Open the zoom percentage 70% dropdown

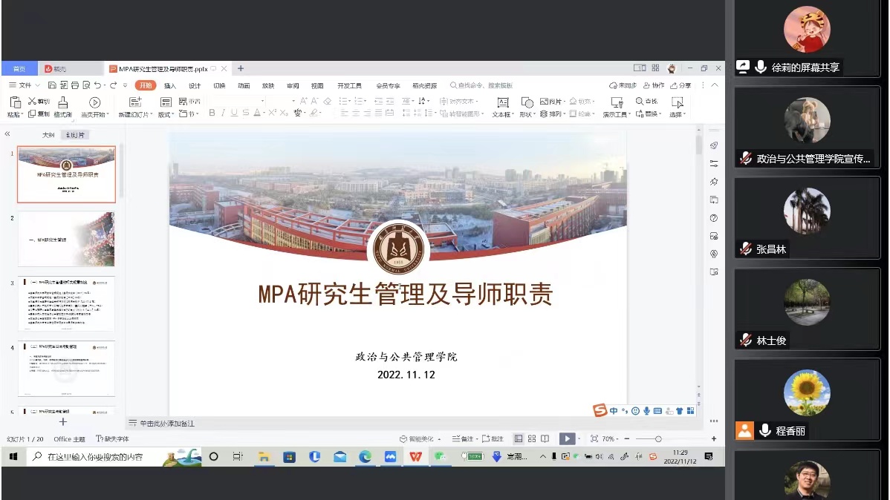[x=609, y=439]
